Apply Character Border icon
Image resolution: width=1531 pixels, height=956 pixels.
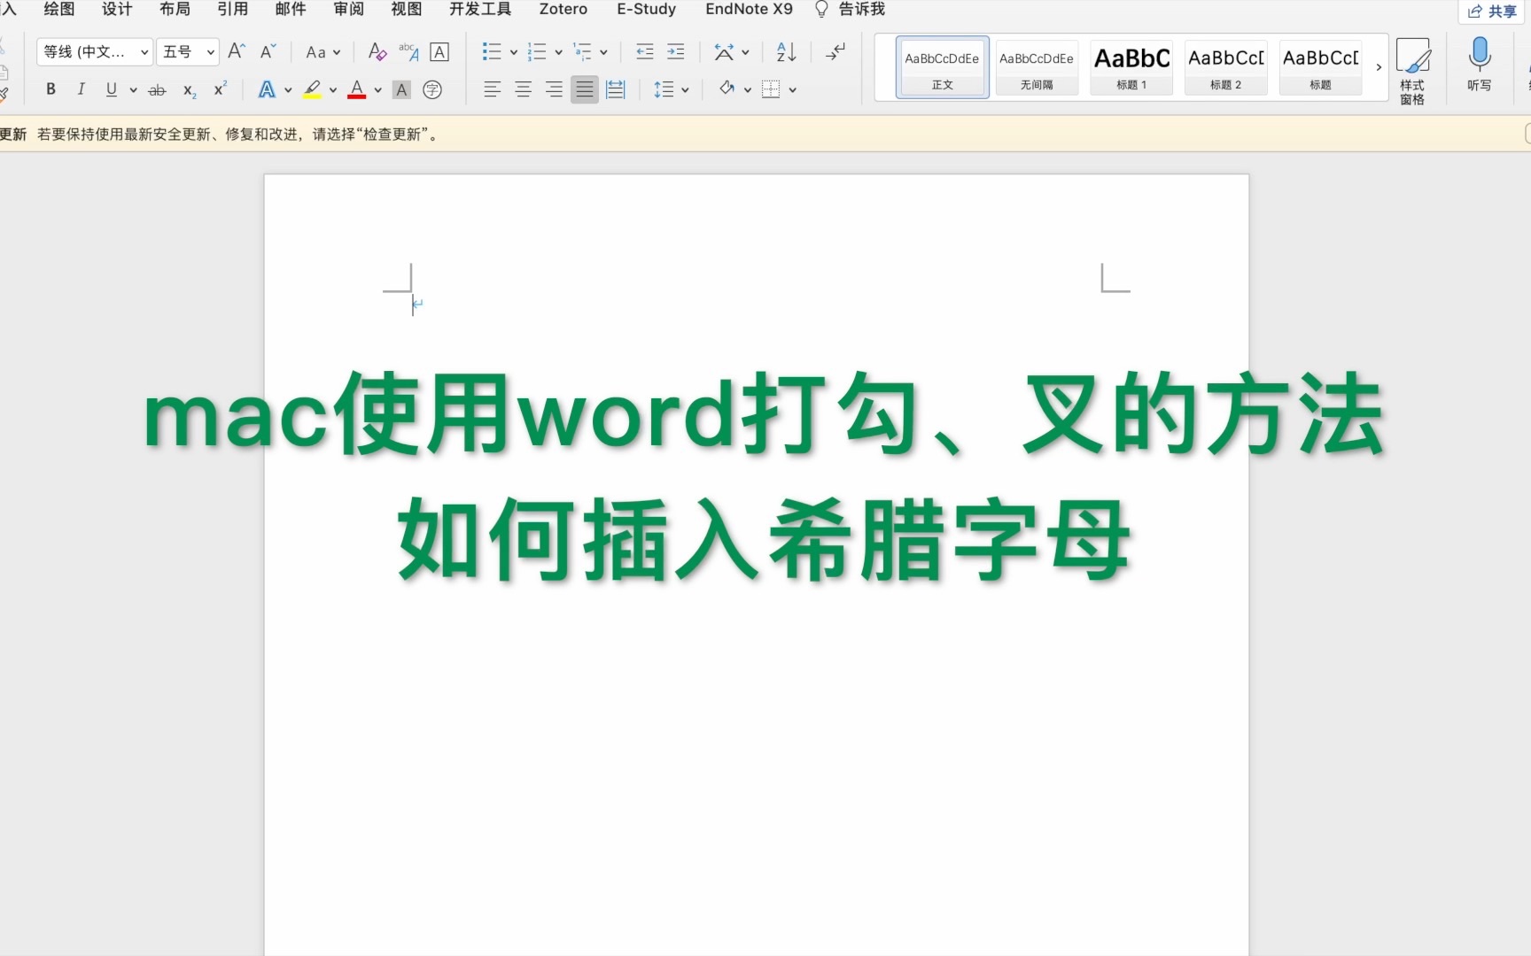pyautogui.click(x=439, y=51)
